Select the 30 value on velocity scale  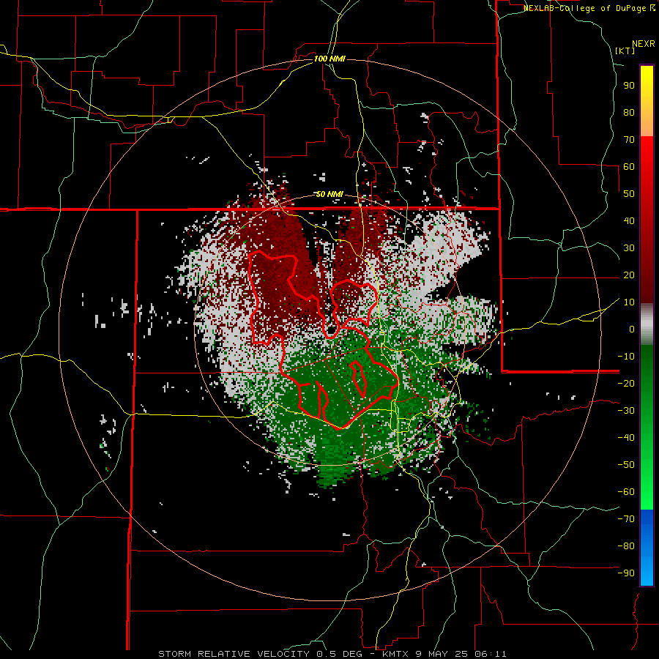pos(629,248)
